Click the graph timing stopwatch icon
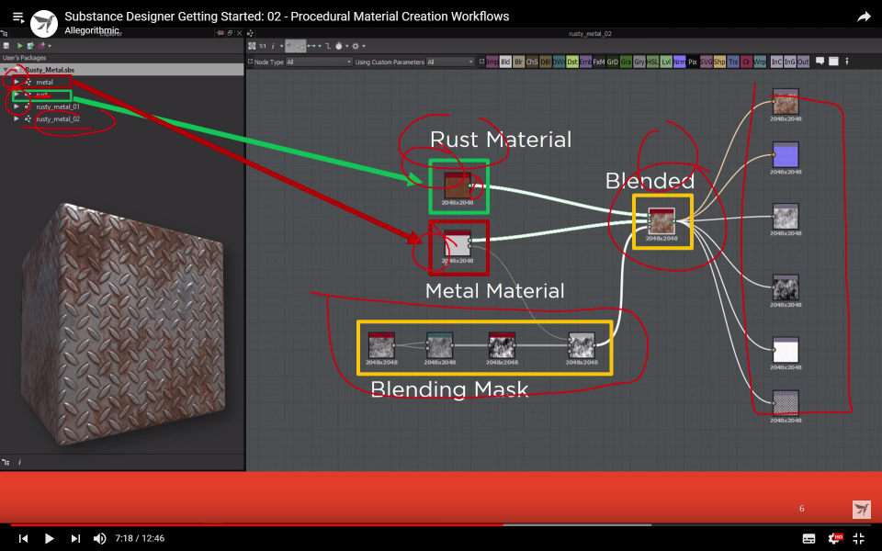The image size is (882, 551). [x=339, y=46]
